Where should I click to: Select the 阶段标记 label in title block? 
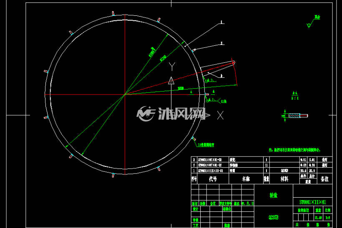[x=303, y=210]
